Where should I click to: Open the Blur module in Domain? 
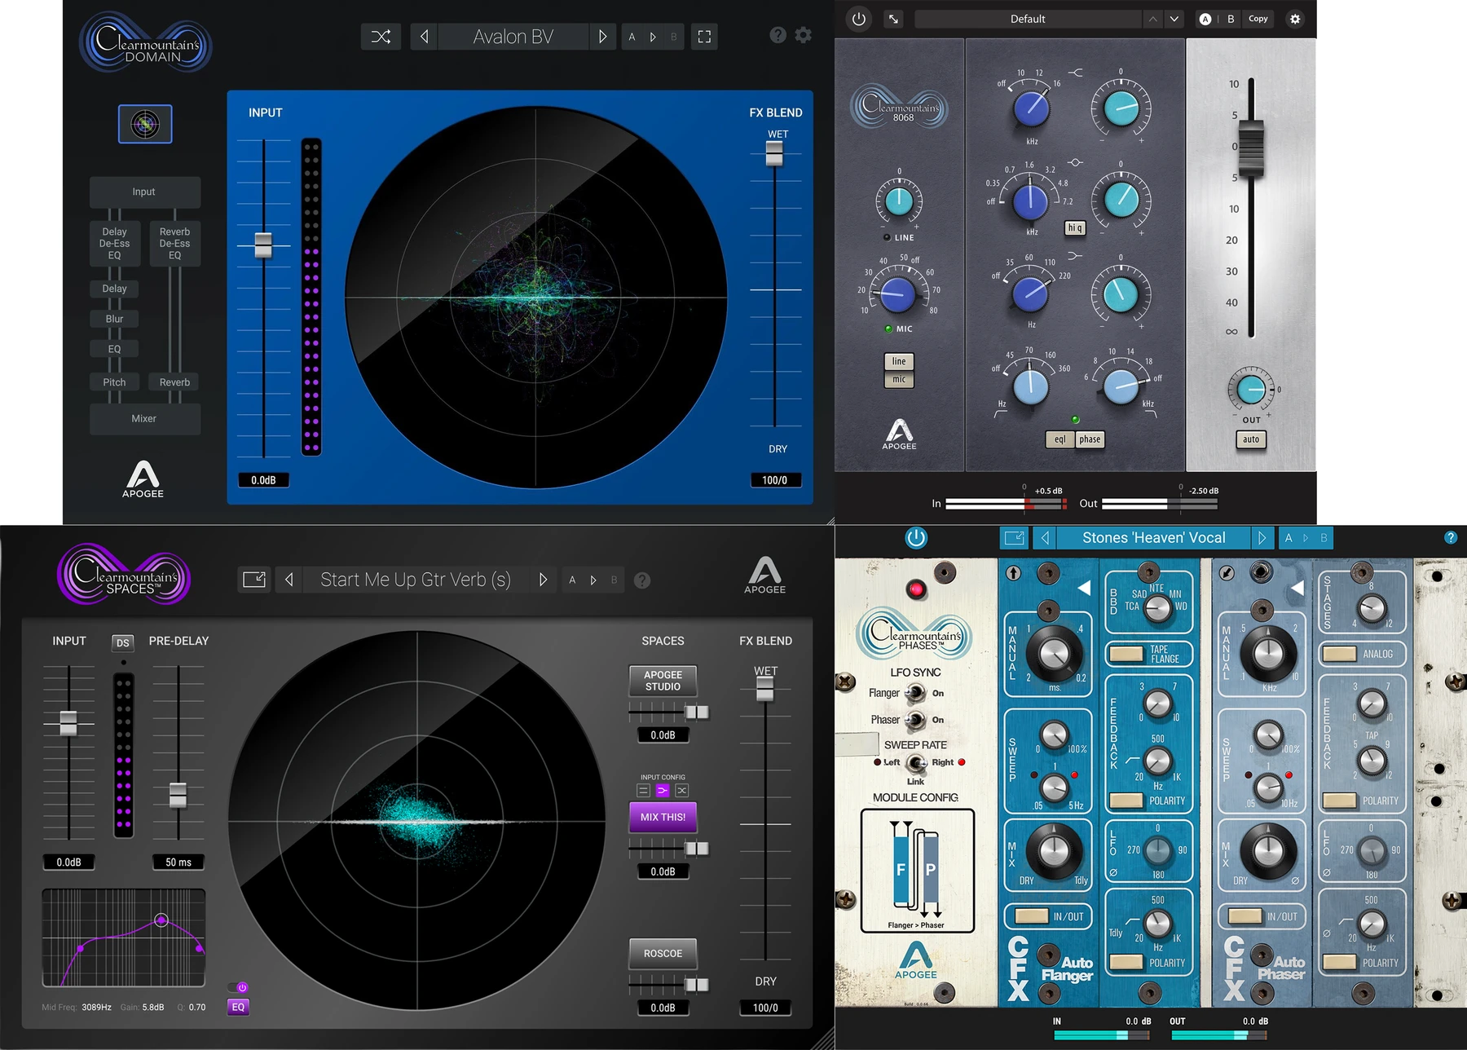coord(114,319)
